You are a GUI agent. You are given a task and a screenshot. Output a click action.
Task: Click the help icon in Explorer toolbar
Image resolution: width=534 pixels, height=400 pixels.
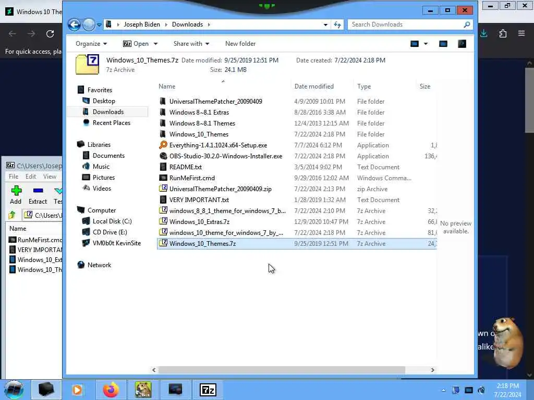coord(462,44)
